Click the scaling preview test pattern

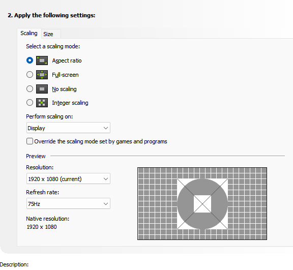tap(202, 204)
